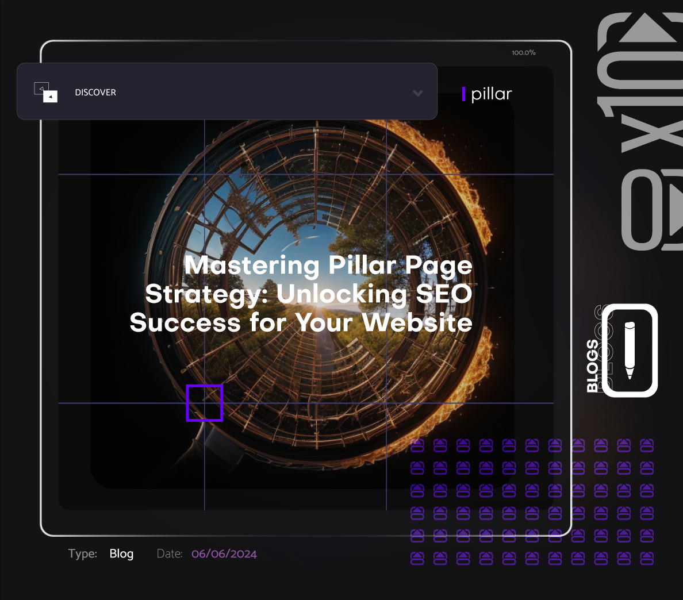Click the Type: label

tap(82, 554)
